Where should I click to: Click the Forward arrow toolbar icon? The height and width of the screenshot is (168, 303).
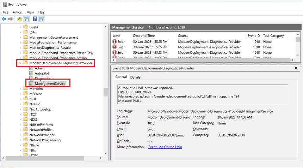click(x=11, y=19)
